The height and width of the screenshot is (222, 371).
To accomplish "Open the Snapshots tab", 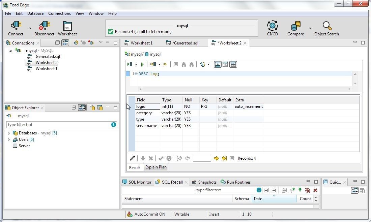I will tap(204, 182).
